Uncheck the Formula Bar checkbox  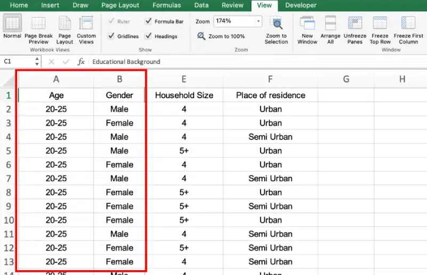click(148, 22)
